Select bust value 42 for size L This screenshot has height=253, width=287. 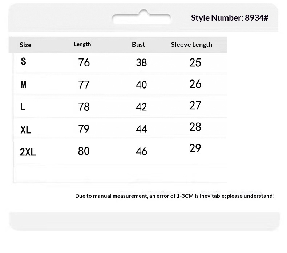(x=141, y=107)
